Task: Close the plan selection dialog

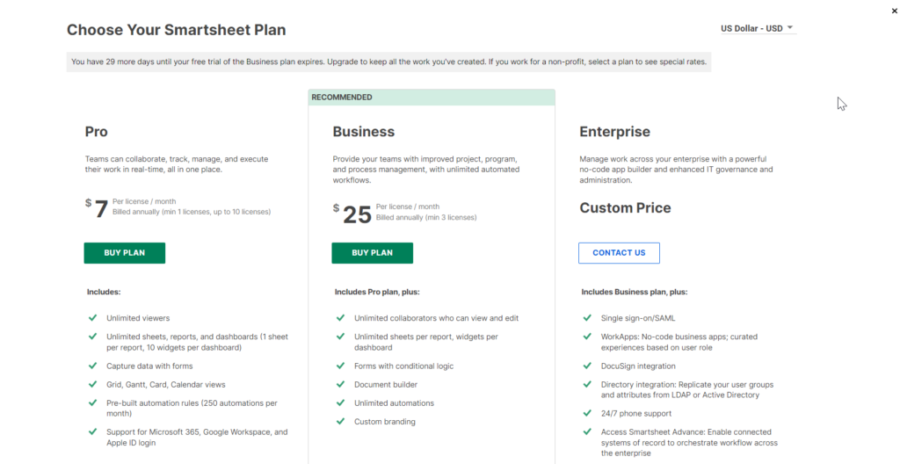Action: [894, 11]
